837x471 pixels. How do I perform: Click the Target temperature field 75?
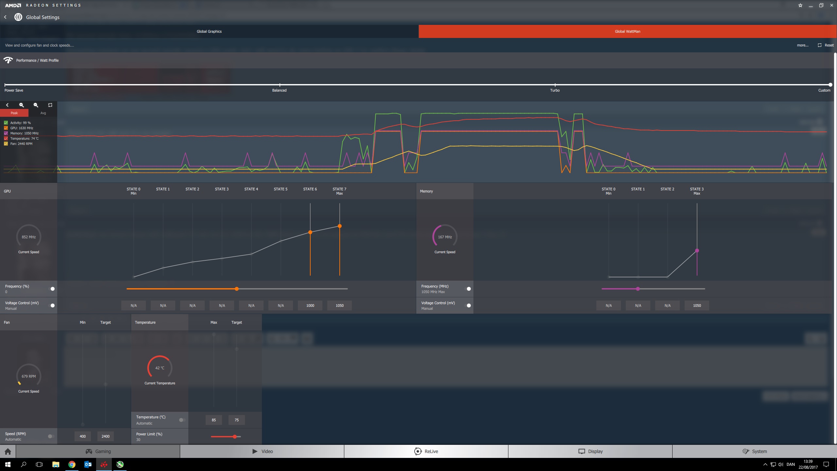237,420
